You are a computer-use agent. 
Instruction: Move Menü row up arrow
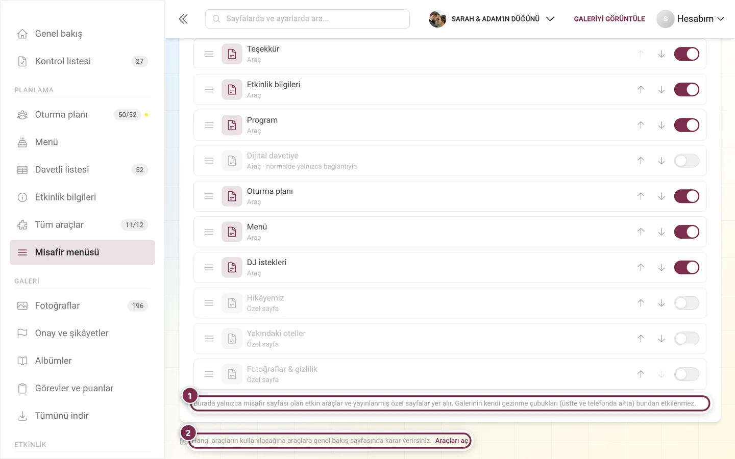click(x=641, y=232)
